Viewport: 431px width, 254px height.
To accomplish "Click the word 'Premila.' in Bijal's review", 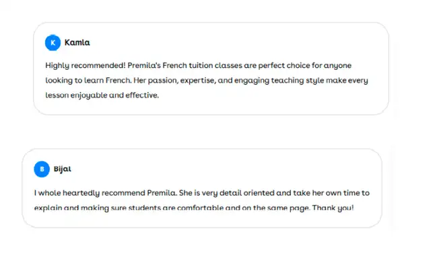I will (162, 193).
